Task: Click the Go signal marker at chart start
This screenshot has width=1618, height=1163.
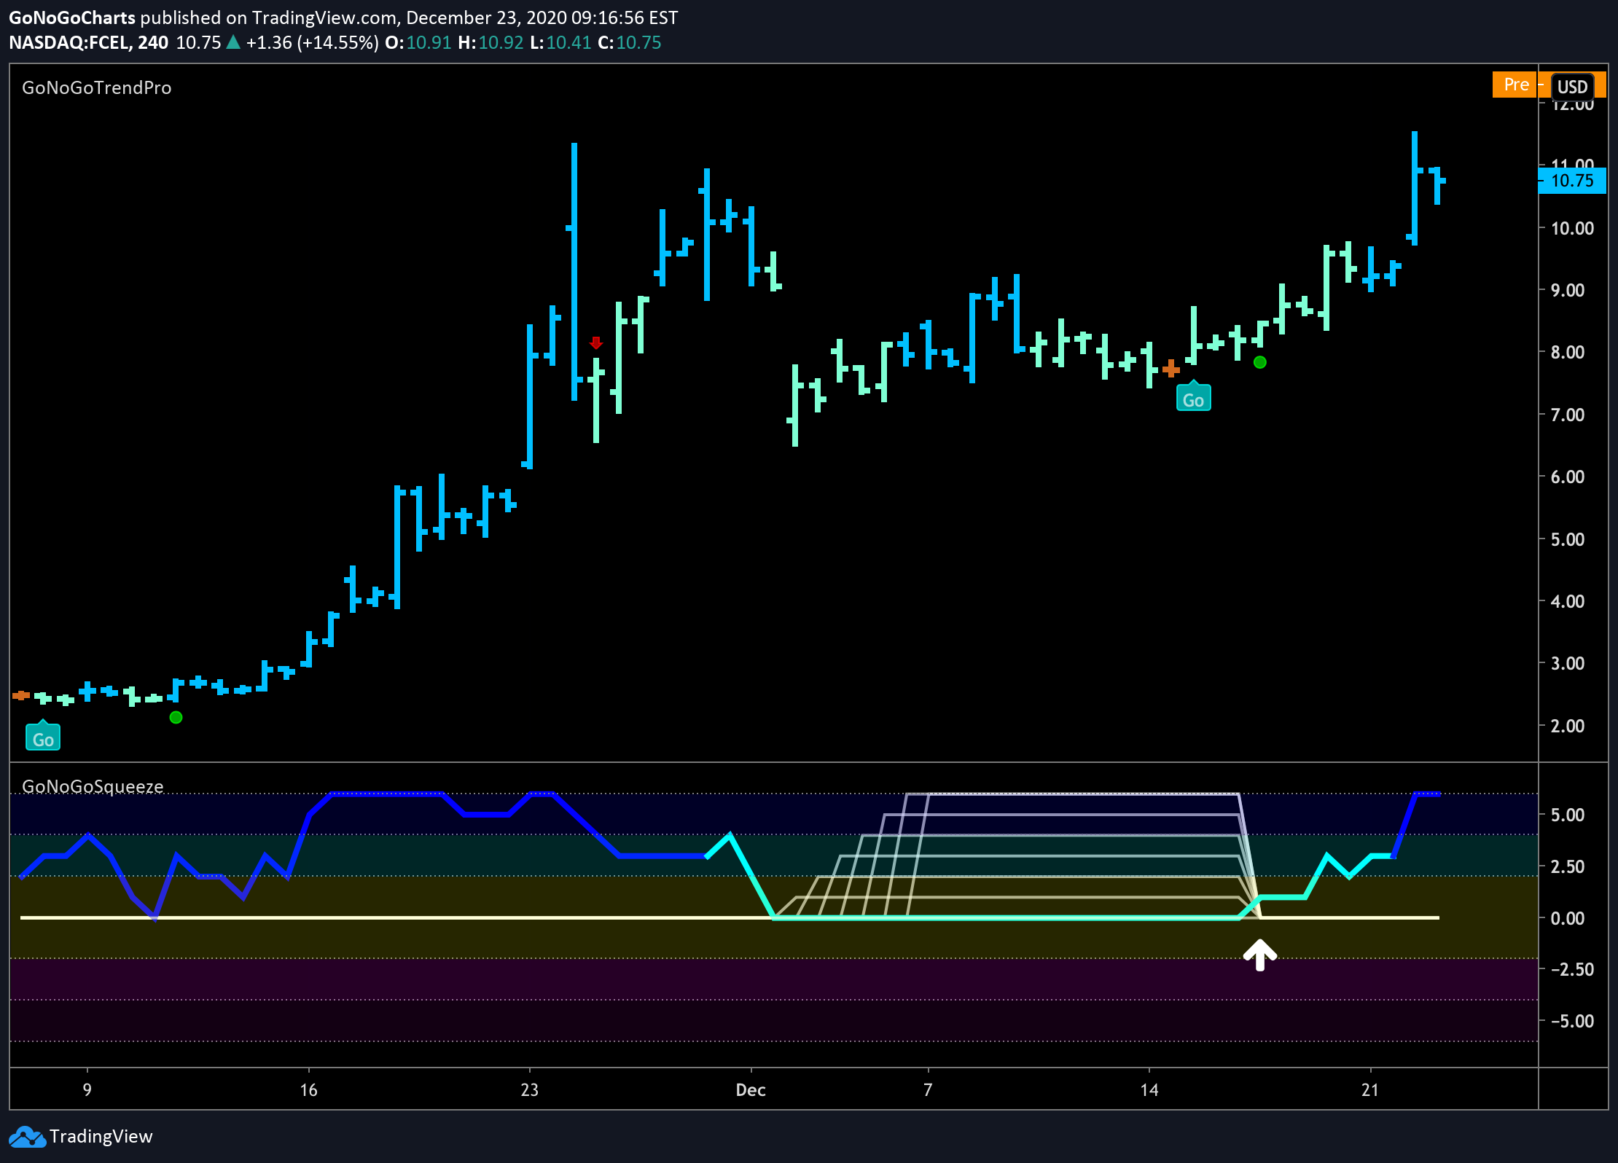Action: pyautogui.click(x=43, y=737)
